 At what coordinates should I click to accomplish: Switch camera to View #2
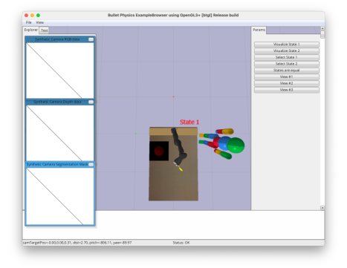pyautogui.click(x=286, y=83)
